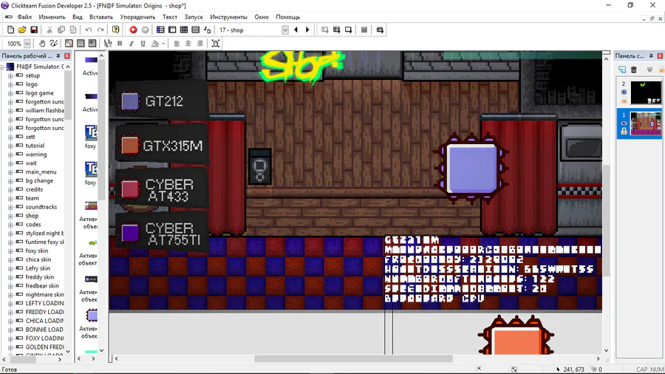Open a file with the folder icon
This screenshot has width=665, height=374.
[22, 30]
